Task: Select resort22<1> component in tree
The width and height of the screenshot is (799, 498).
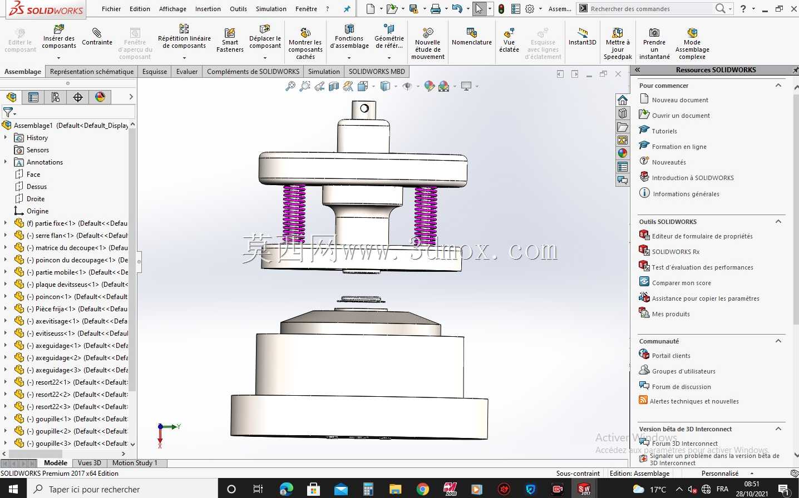Action: tap(77, 382)
